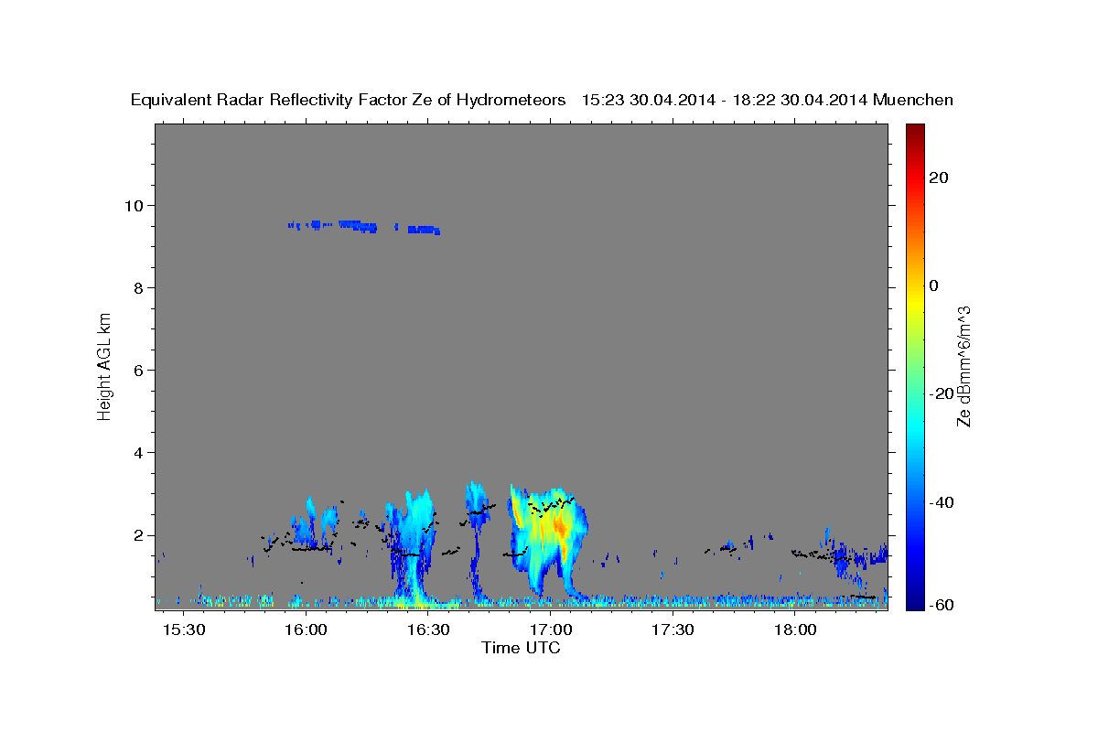Click the 17:00 time tick label
The width and height of the screenshot is (1098, 732).
click(x=551, y=630)
